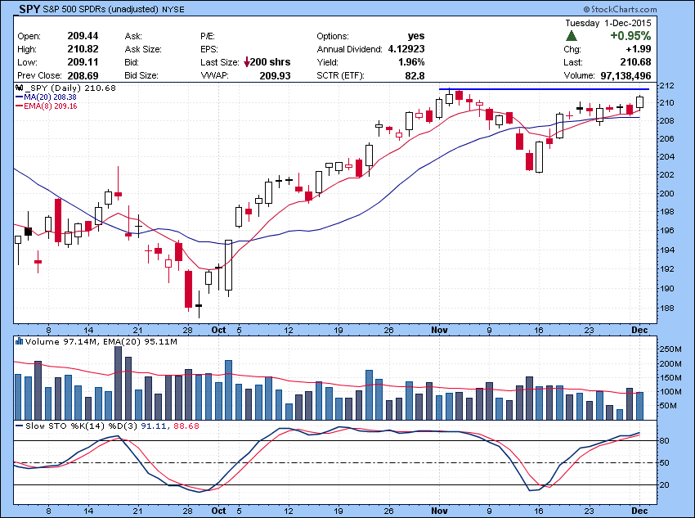Click the final white candlestick for Dec 1
The image size is (695, 518).
639,102
